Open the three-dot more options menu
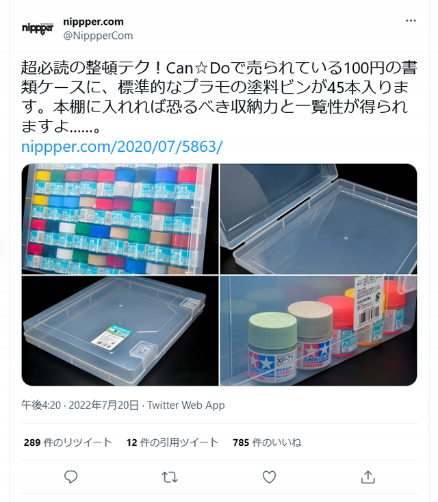Image resolution: width=438 pixels, height=502 pixels. click(411, 21)
